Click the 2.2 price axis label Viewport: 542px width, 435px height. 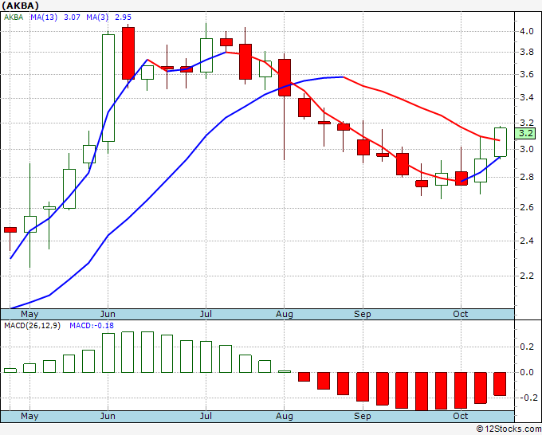527,276
